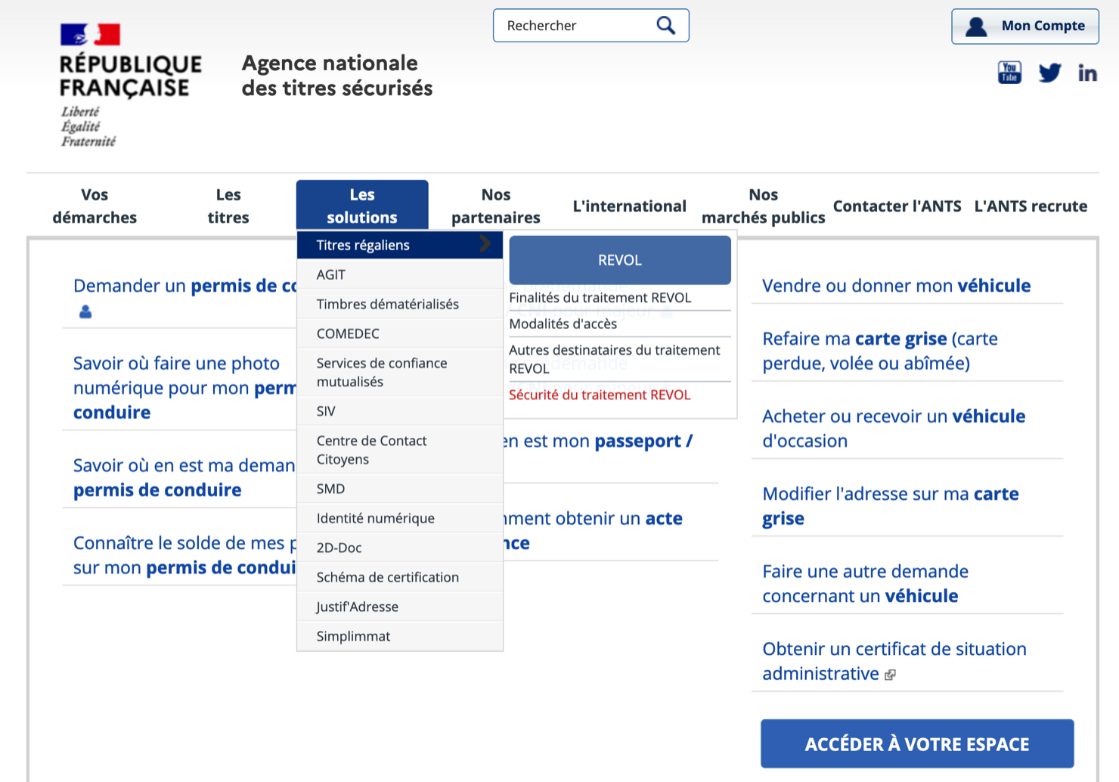
Task: Select SMD menu entry
Action: tap(399, 489)
